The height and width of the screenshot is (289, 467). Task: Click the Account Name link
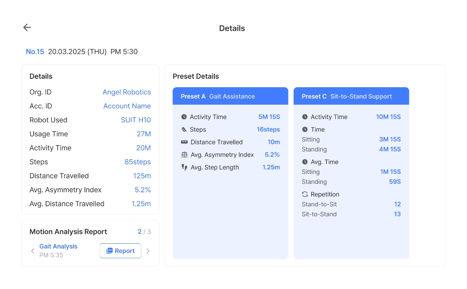click(x=127, y=106)
